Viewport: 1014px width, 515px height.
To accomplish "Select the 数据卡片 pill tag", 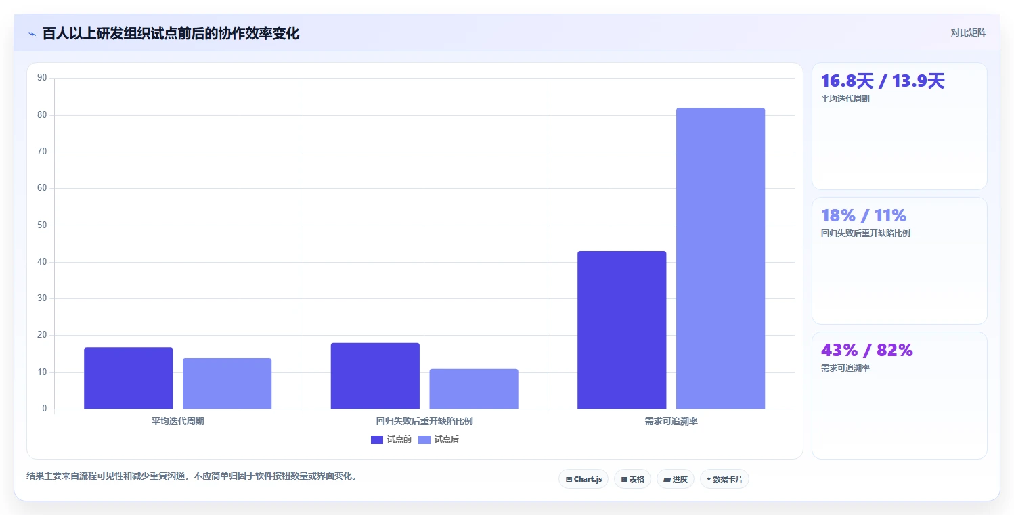I will tap(724, 479).
